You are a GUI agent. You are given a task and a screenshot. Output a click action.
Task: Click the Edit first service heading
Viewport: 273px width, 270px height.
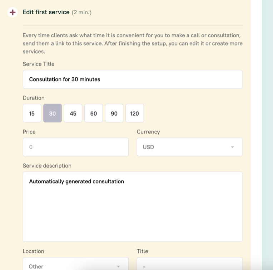point(46,12)
